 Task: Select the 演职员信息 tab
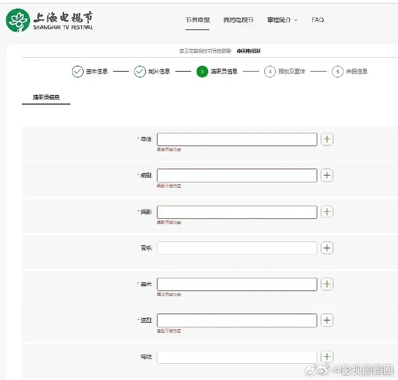(46, 97)
